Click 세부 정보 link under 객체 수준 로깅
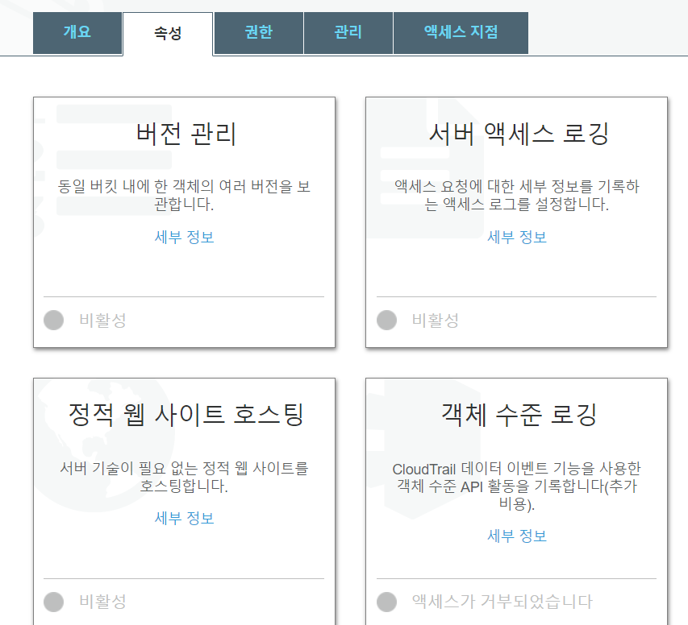Viewport: 688px width, 625px height. (x=517, y=536)
